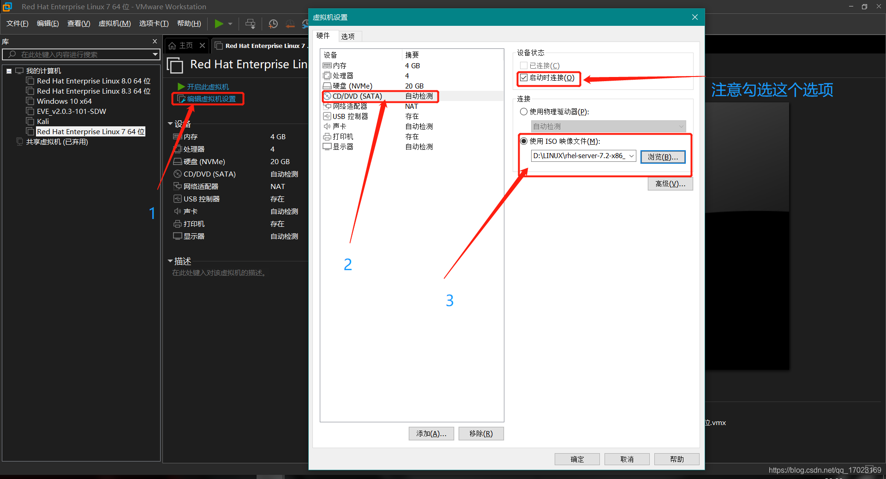Select Red Hat Enterprise Linux 8.3 64 位

click(94, 91)
